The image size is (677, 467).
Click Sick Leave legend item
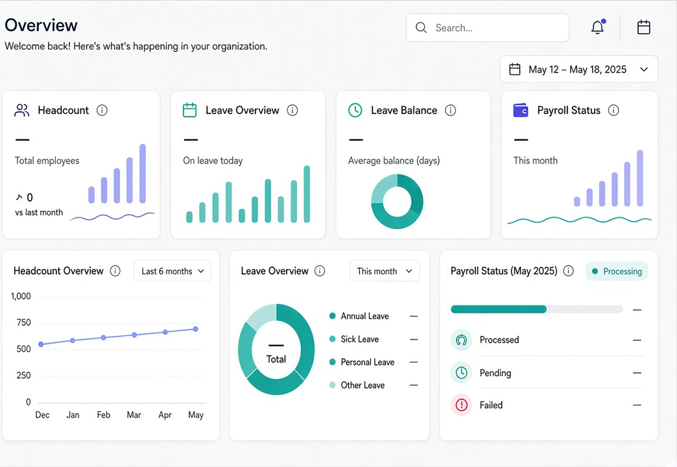pyautogui.click(x=374, y=339)
